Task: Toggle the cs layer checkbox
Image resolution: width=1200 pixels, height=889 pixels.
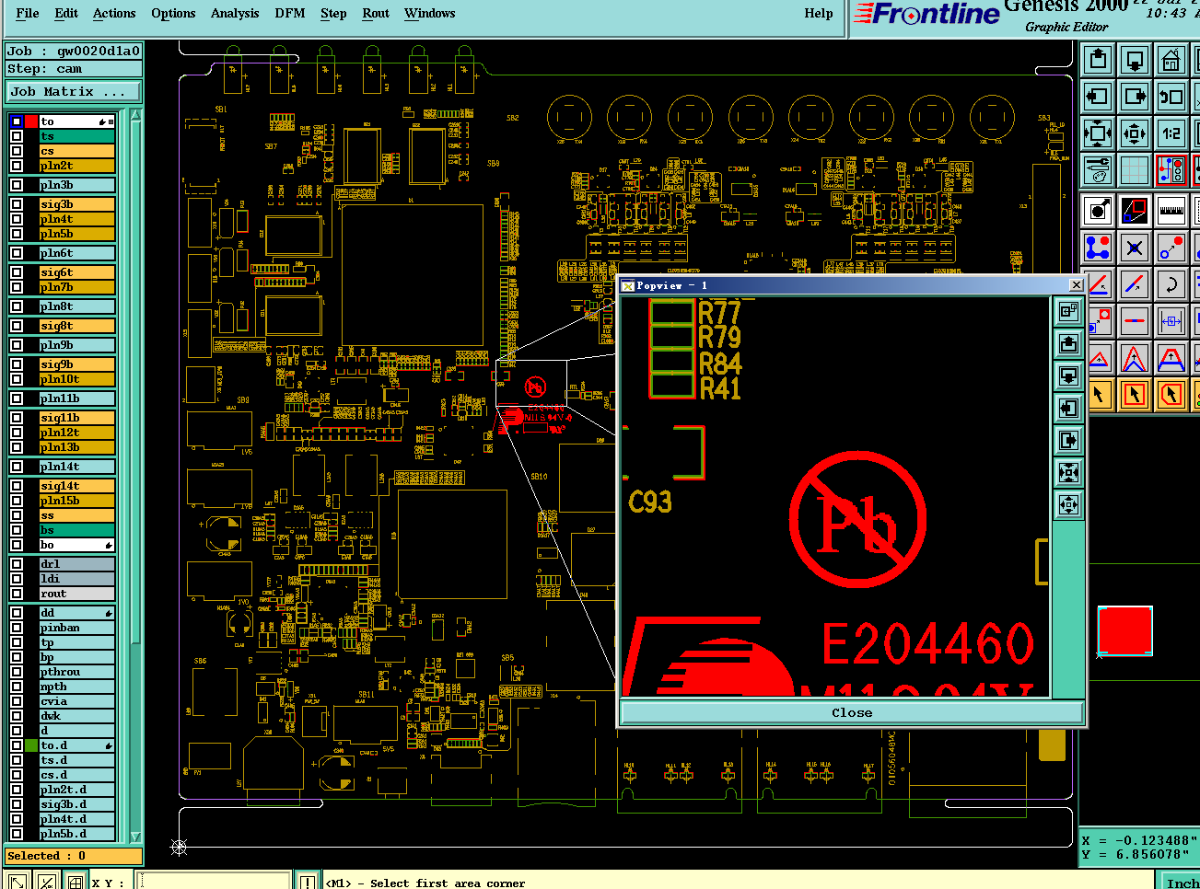Action: coord(17,151)
